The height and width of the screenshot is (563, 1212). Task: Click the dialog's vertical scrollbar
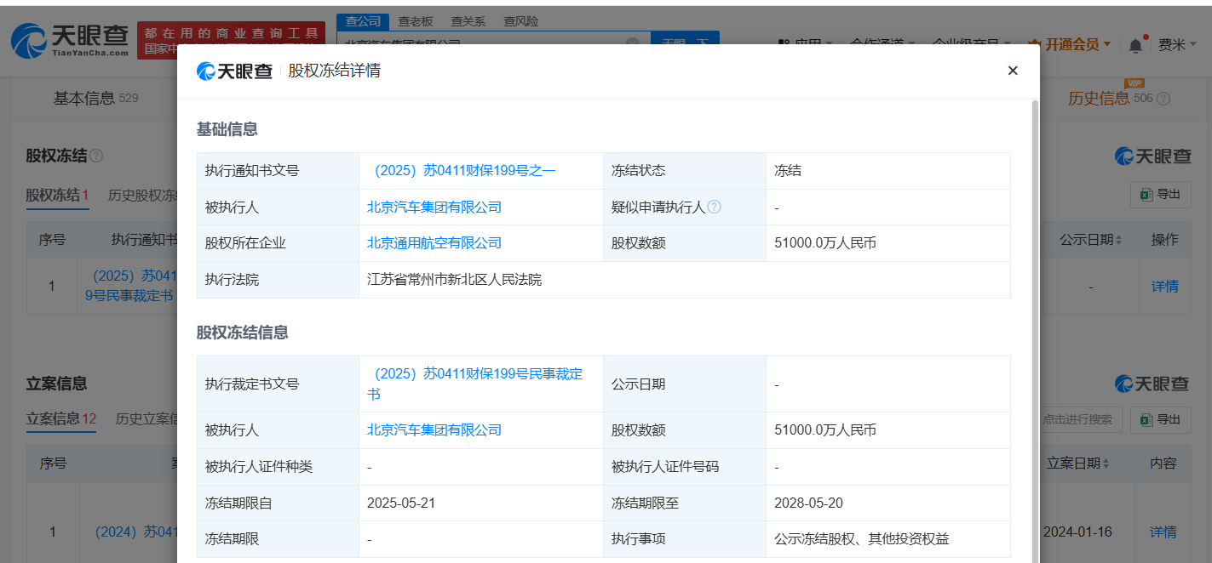tap(1035, 332)
